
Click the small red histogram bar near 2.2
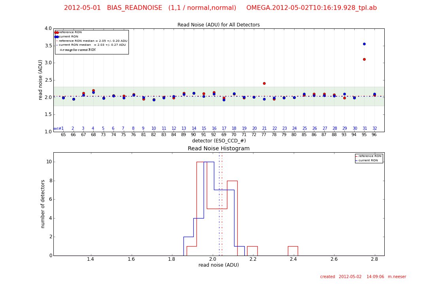coord(252,251)
